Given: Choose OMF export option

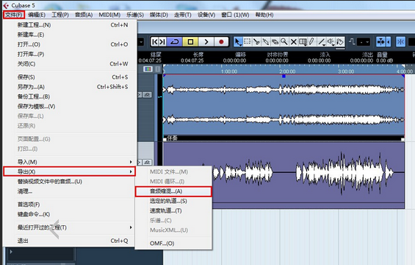Looking at the screenshot, I should [173, 243].
